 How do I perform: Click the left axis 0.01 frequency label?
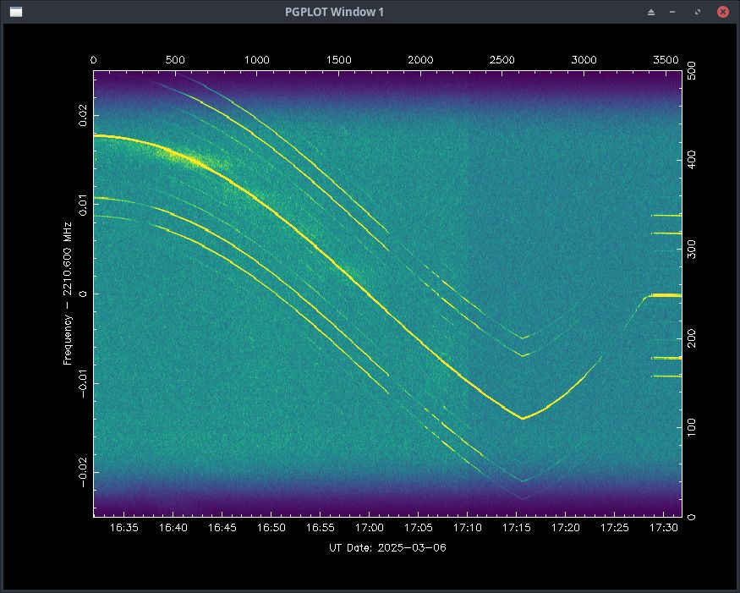point(83,205)
